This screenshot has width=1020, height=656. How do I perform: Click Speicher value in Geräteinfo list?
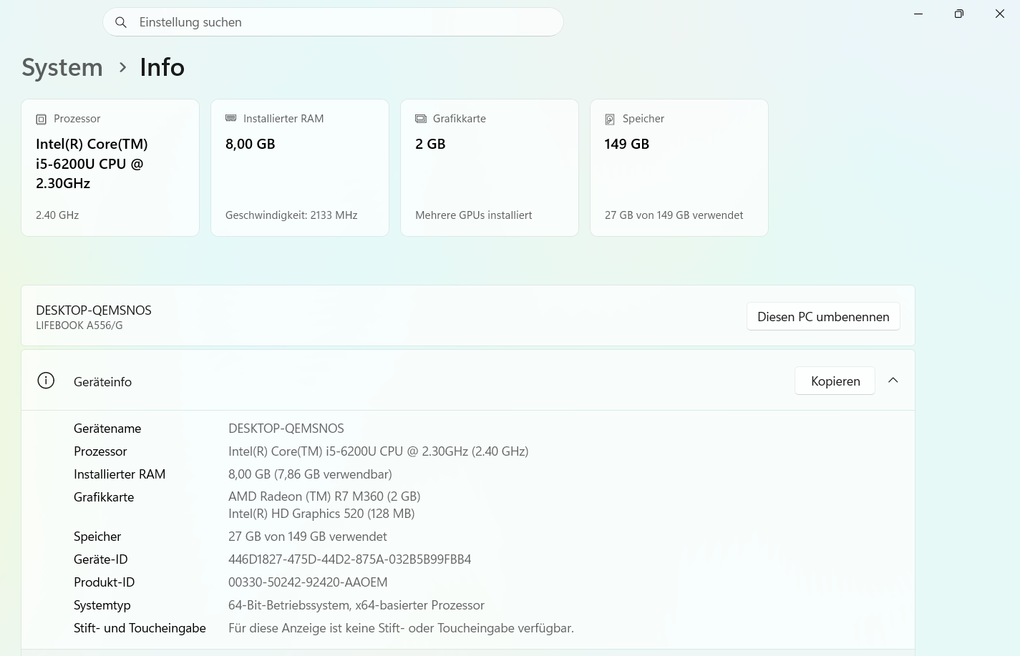click(308, 537)
